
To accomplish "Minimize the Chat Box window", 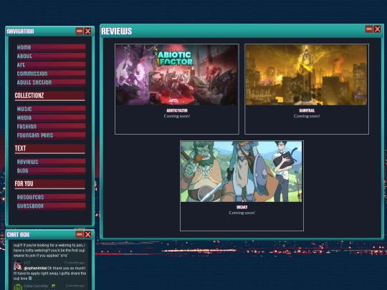I will coord(80,234).
